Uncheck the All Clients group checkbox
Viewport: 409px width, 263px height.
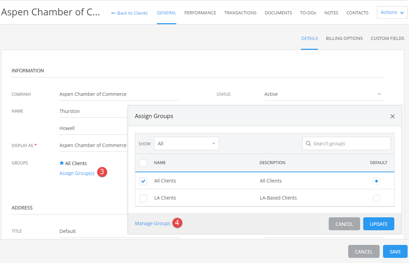143,181
